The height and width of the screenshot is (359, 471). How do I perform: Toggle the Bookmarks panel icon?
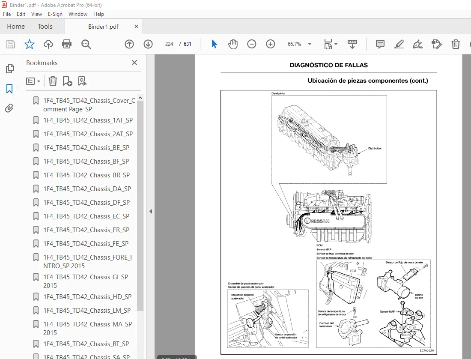click(x=9, y=89)
